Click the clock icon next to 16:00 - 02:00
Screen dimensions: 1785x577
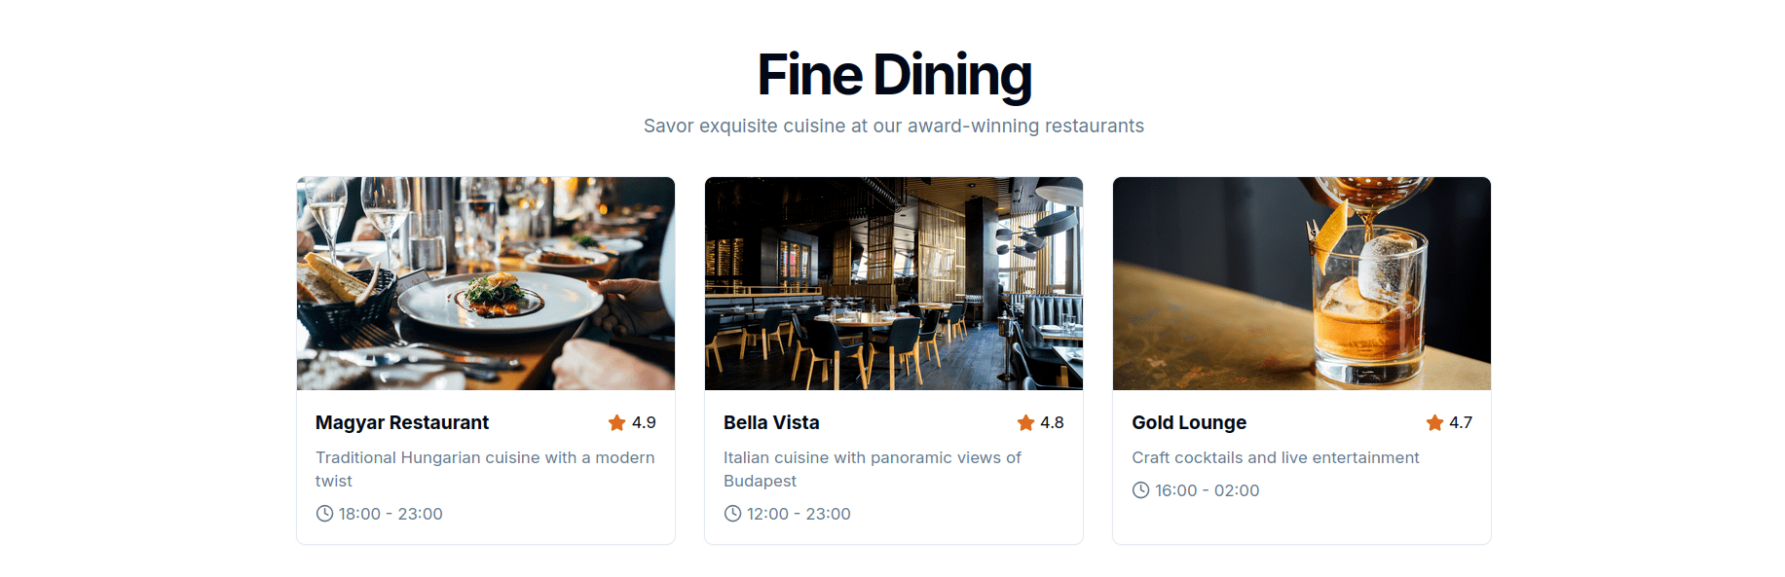(x=1140, y=490)
